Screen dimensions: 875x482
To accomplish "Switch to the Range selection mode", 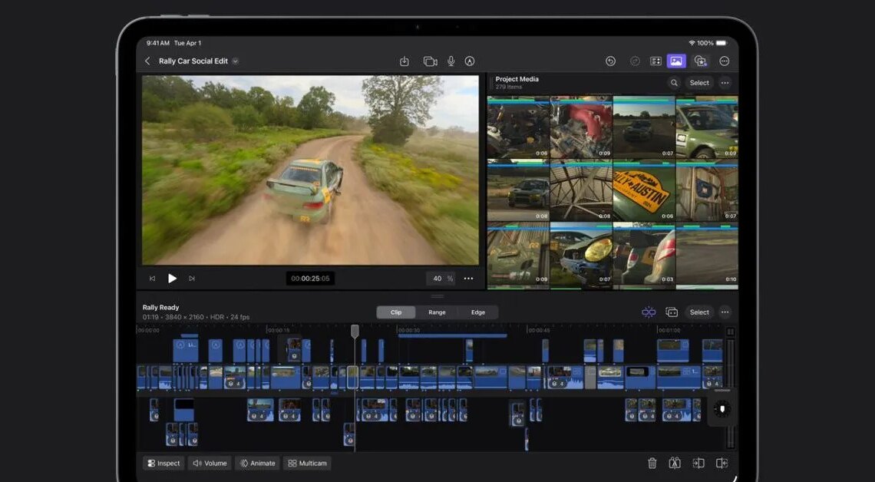I will point(437,312).
